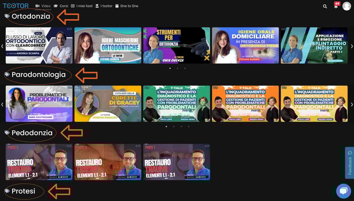Image resolution: width=354 pixels, height=201 pixels.
Task: Select last pagination dot under Parodontologia row
Action: (x=189, y=127)
